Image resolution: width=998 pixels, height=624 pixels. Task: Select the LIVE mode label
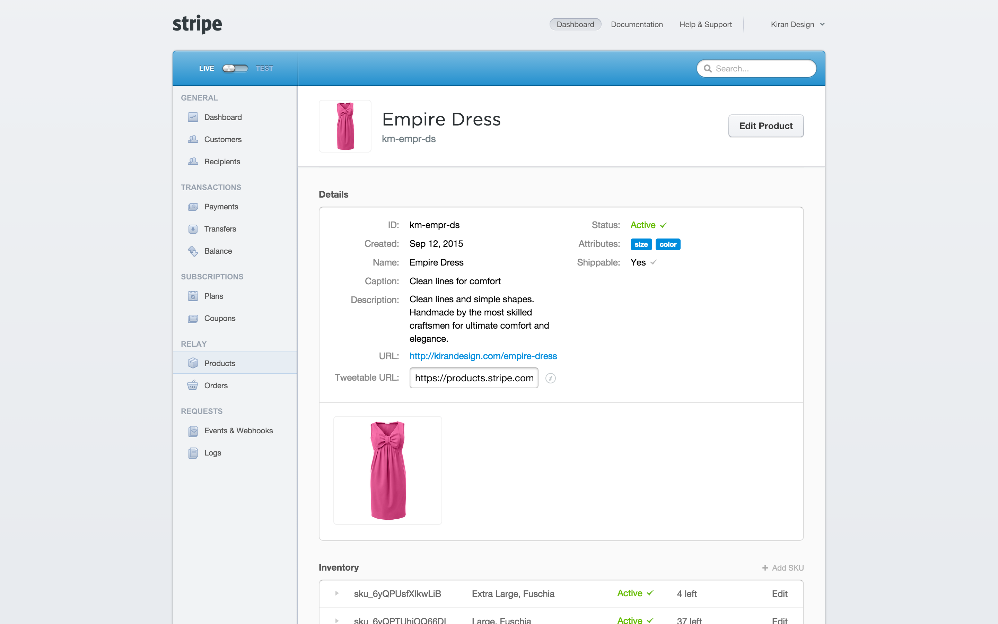pos(206,69)
